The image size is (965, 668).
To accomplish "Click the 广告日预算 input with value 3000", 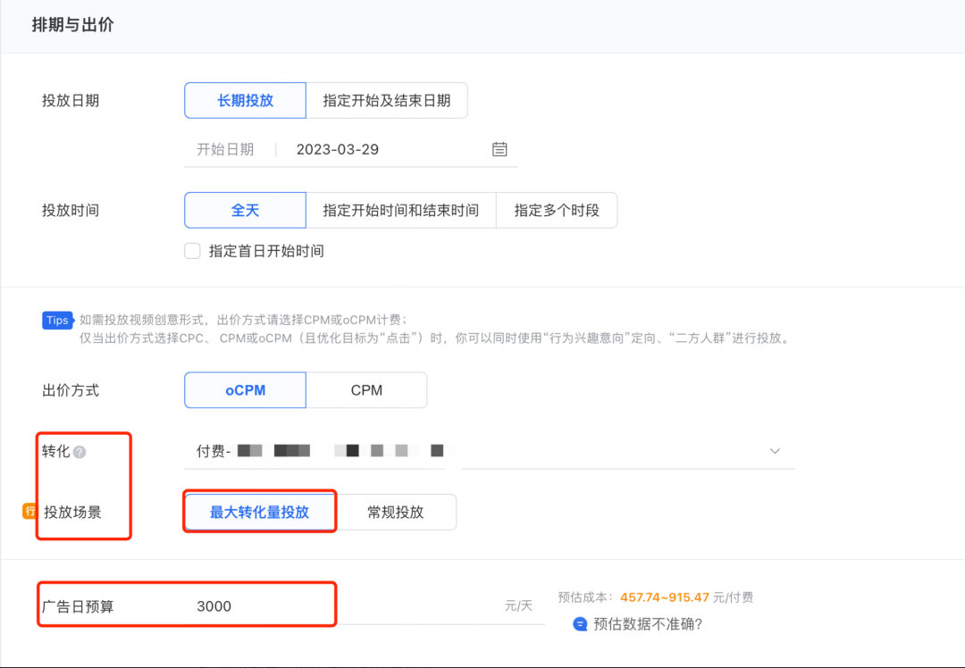I will [x=365, y=605].
